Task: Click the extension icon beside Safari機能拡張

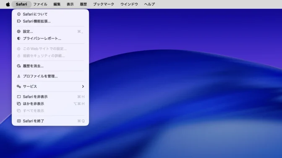Action: point(19,21)
